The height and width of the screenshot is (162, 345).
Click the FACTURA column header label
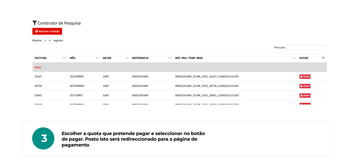41,58
